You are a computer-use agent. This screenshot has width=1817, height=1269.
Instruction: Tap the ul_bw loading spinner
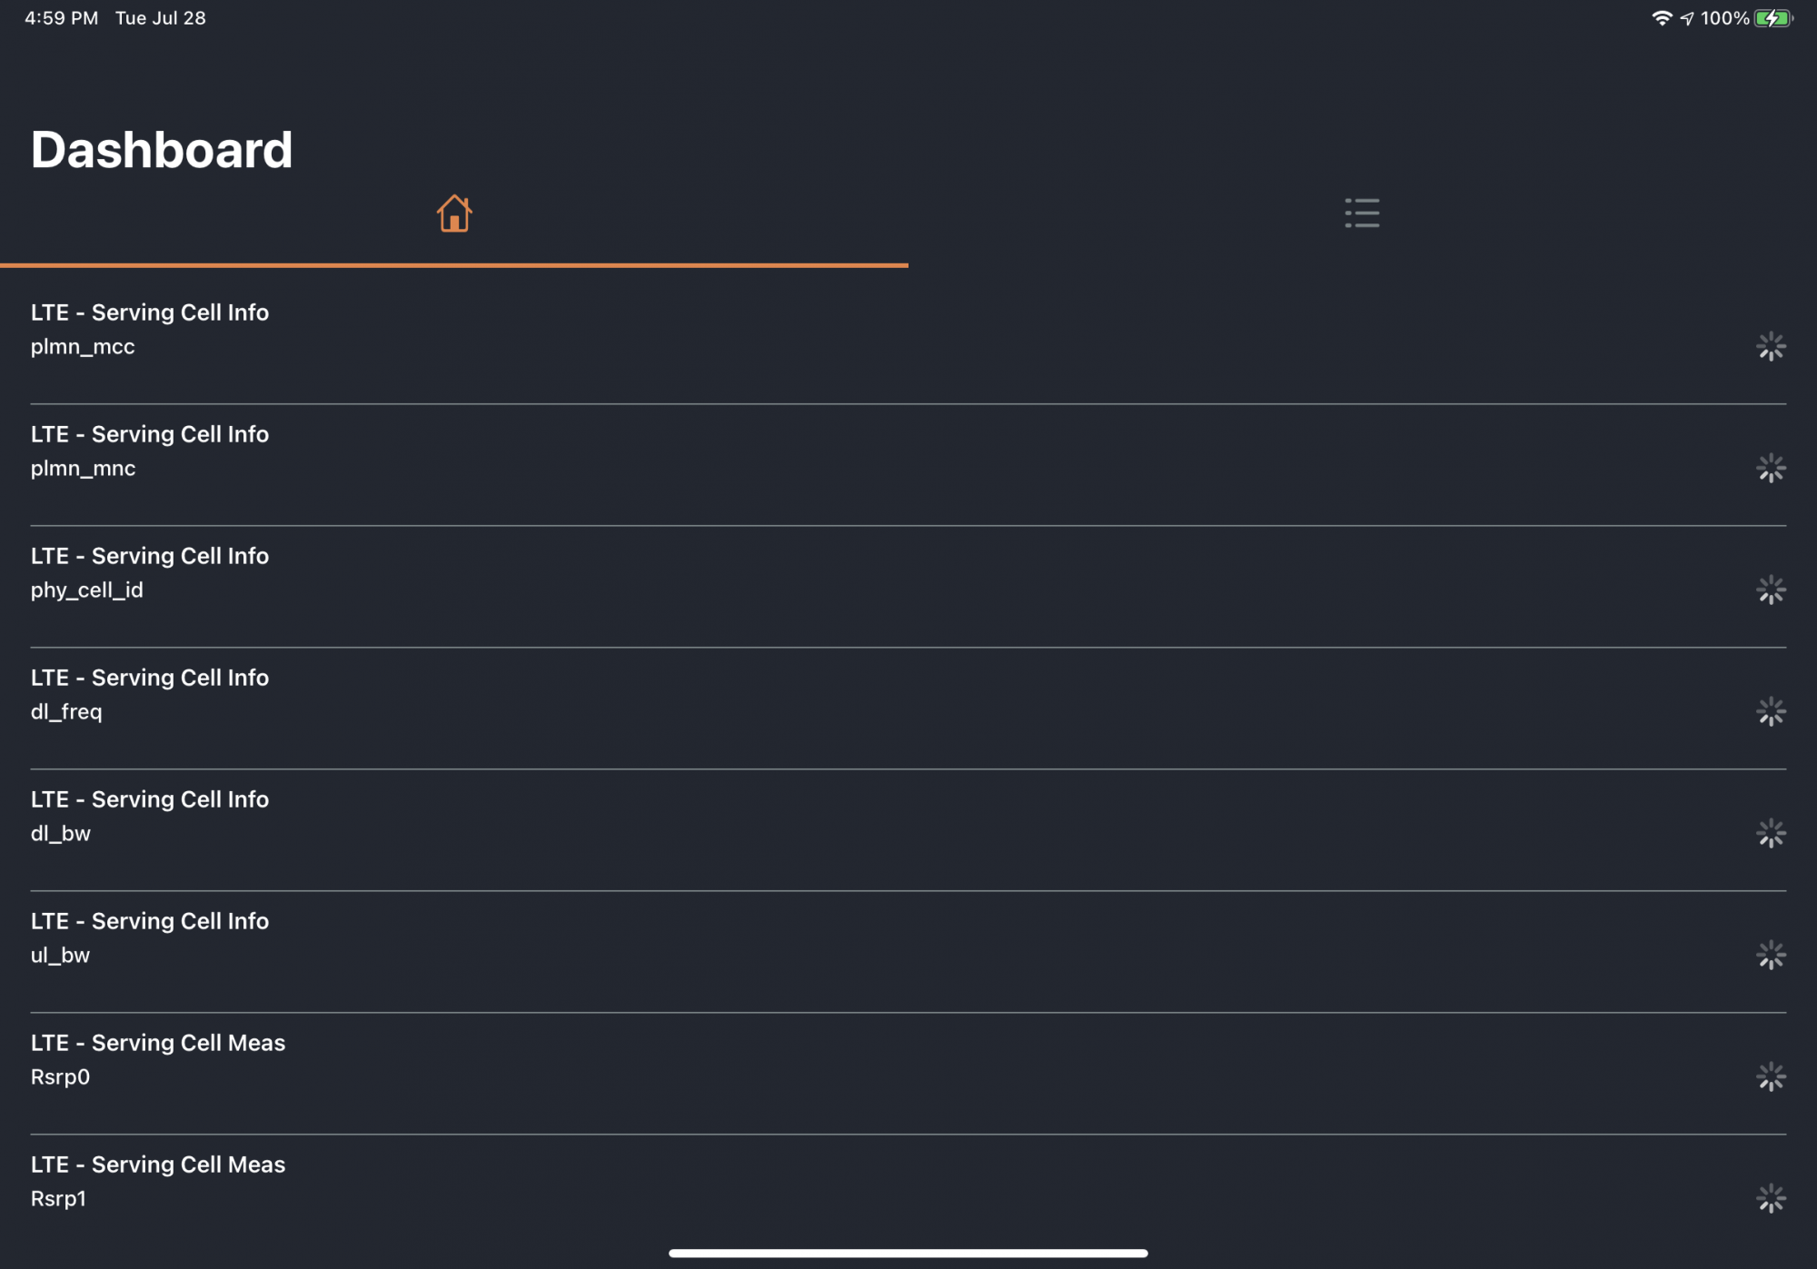[1771, 955]
